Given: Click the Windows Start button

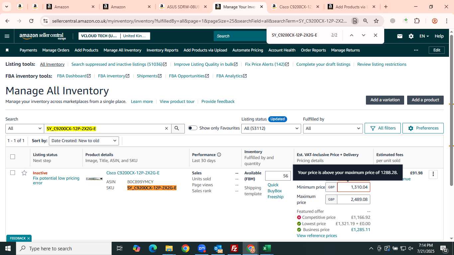Looking at the screenshot, I should (x=8, y=248).
